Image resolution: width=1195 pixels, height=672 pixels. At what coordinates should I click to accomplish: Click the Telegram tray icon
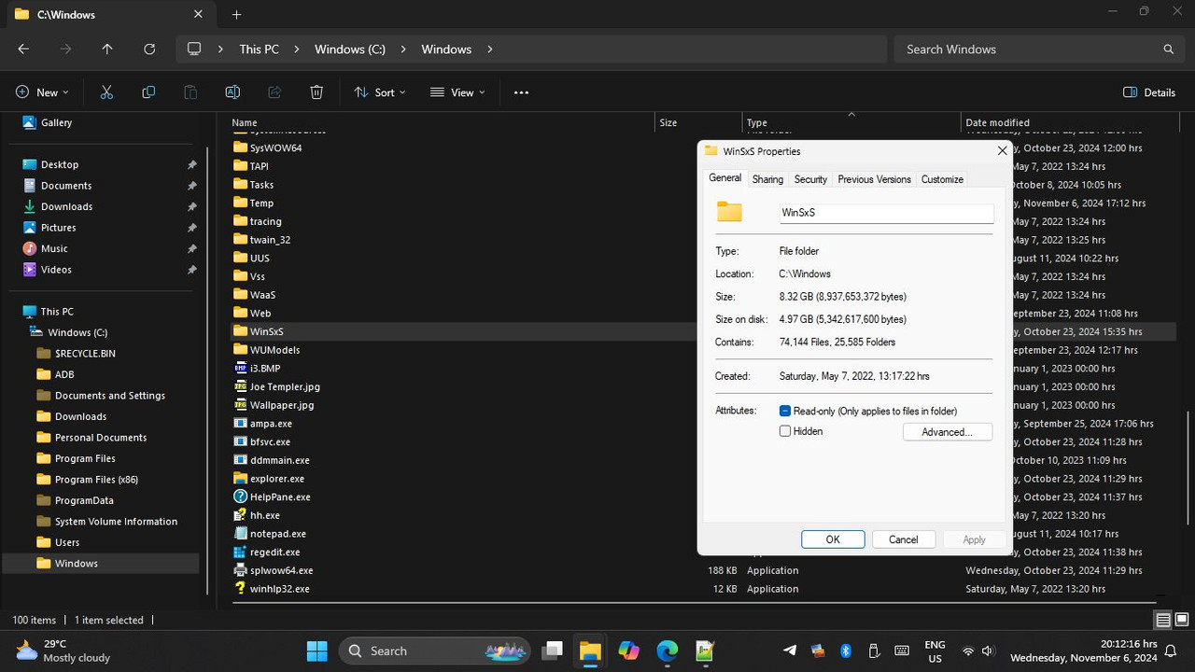click(x=790, y=651)
